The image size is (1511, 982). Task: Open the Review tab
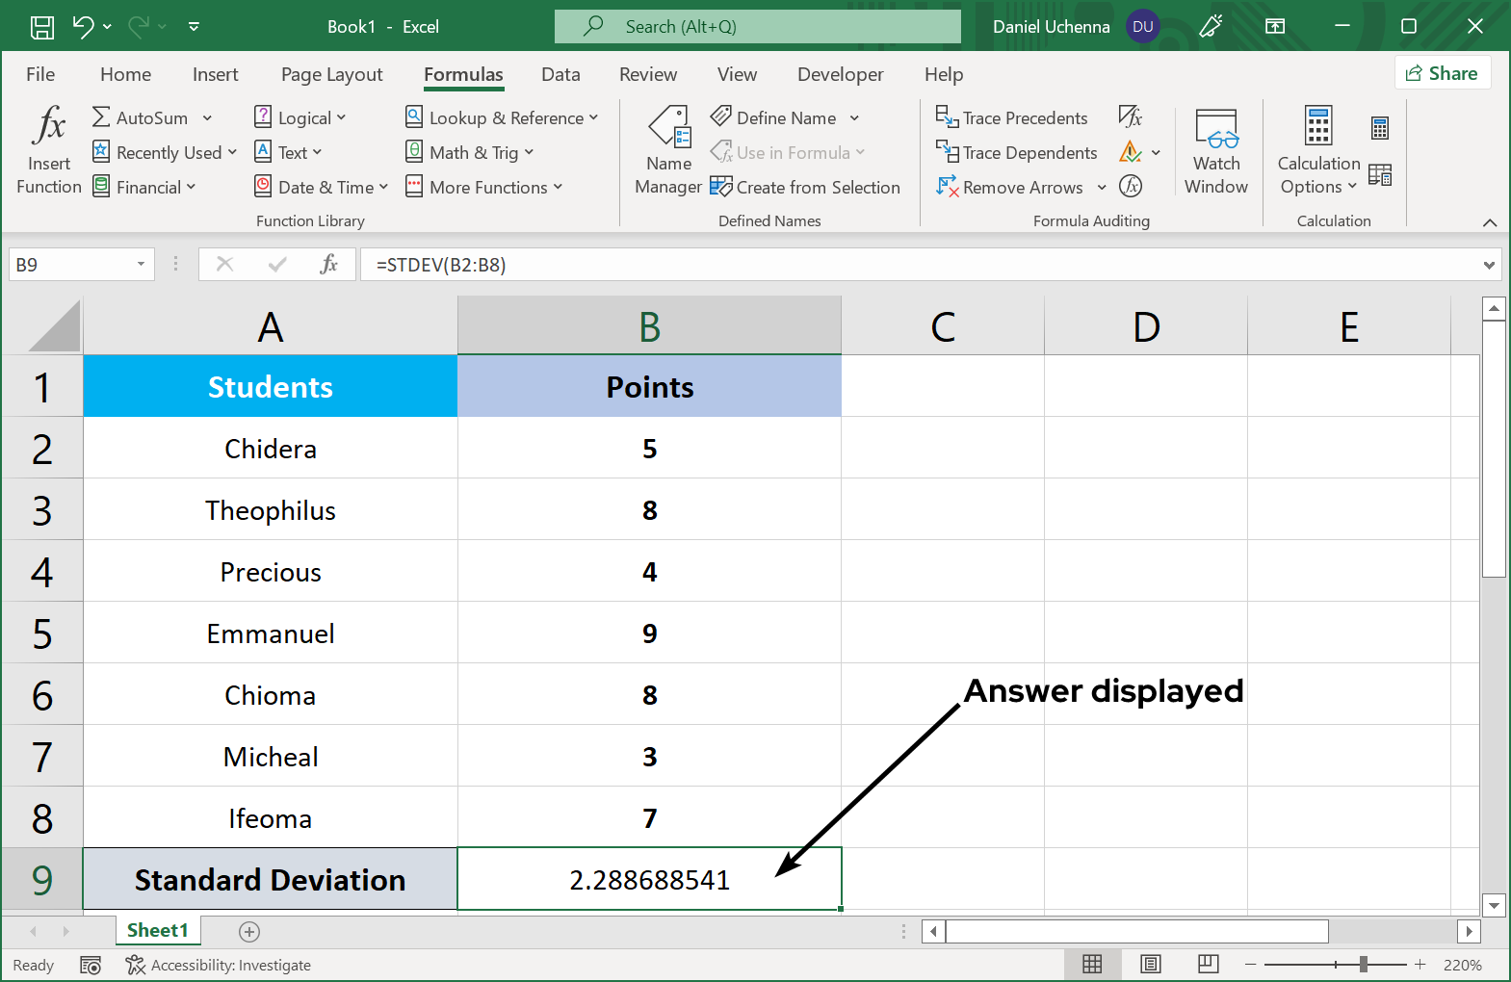click(648, 74)
